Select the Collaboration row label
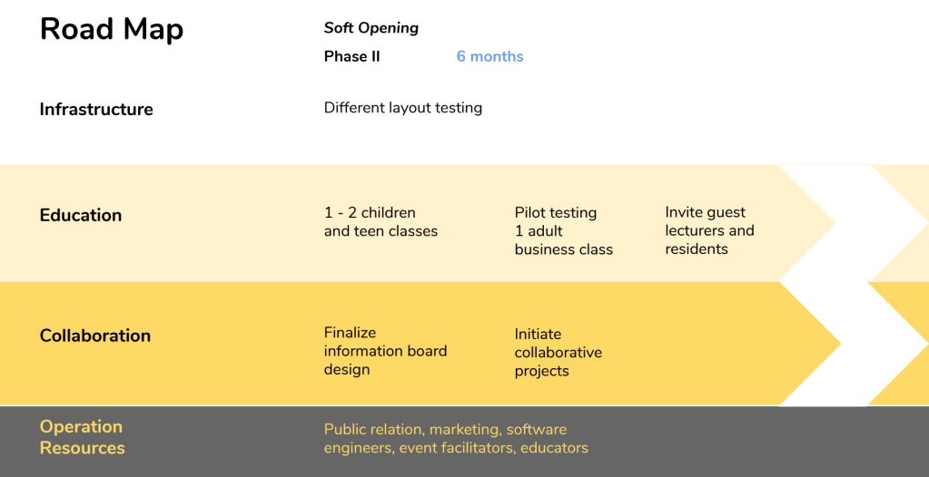929x477 pixels. (x=95, y=336)
